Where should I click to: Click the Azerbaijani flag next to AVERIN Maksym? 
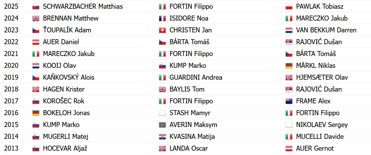coord(162,125)
